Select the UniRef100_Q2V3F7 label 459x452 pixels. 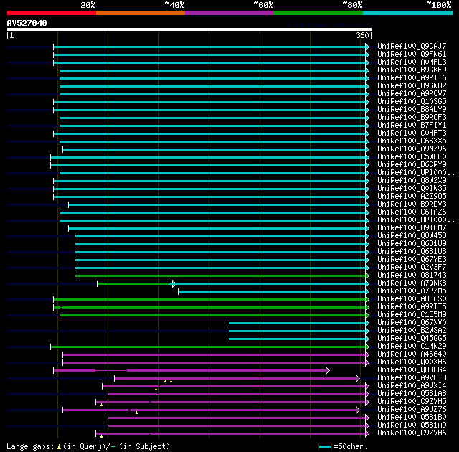412,268
